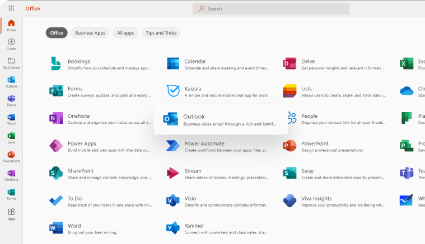425x244 pixels.
Task: Open the Stream app icon
Action: (x=173, y=173)
